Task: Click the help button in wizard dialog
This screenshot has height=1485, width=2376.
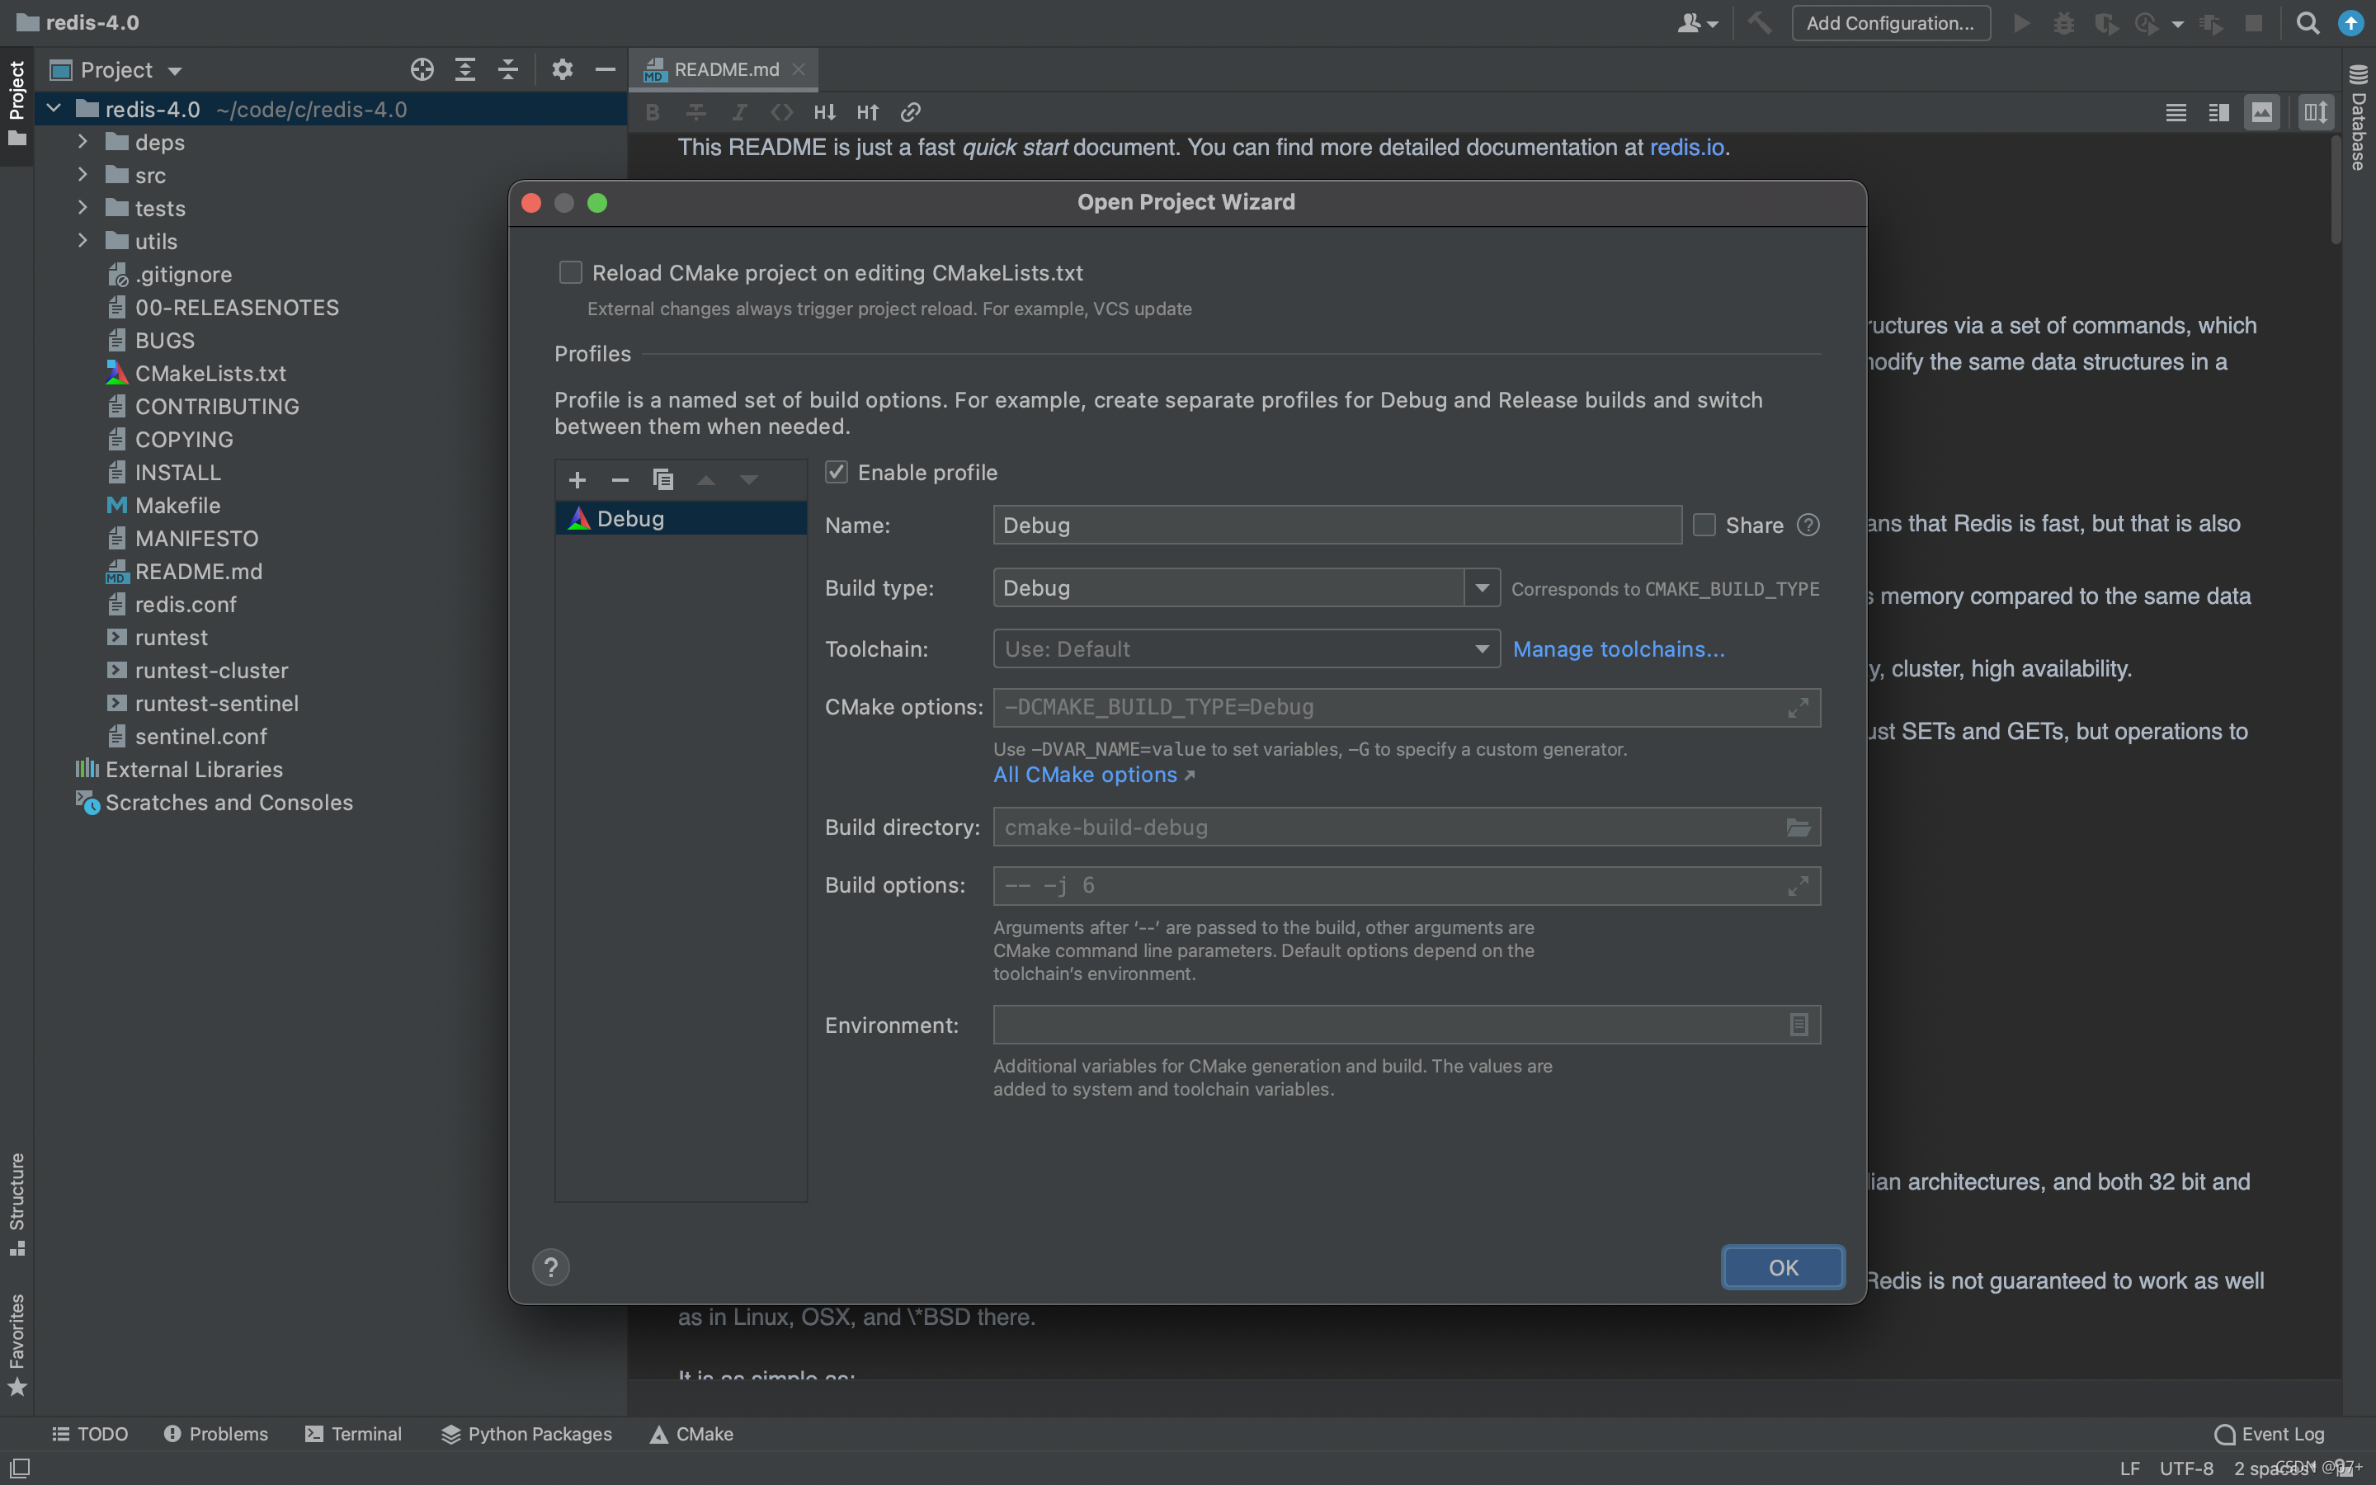Action: point(551,1267)
